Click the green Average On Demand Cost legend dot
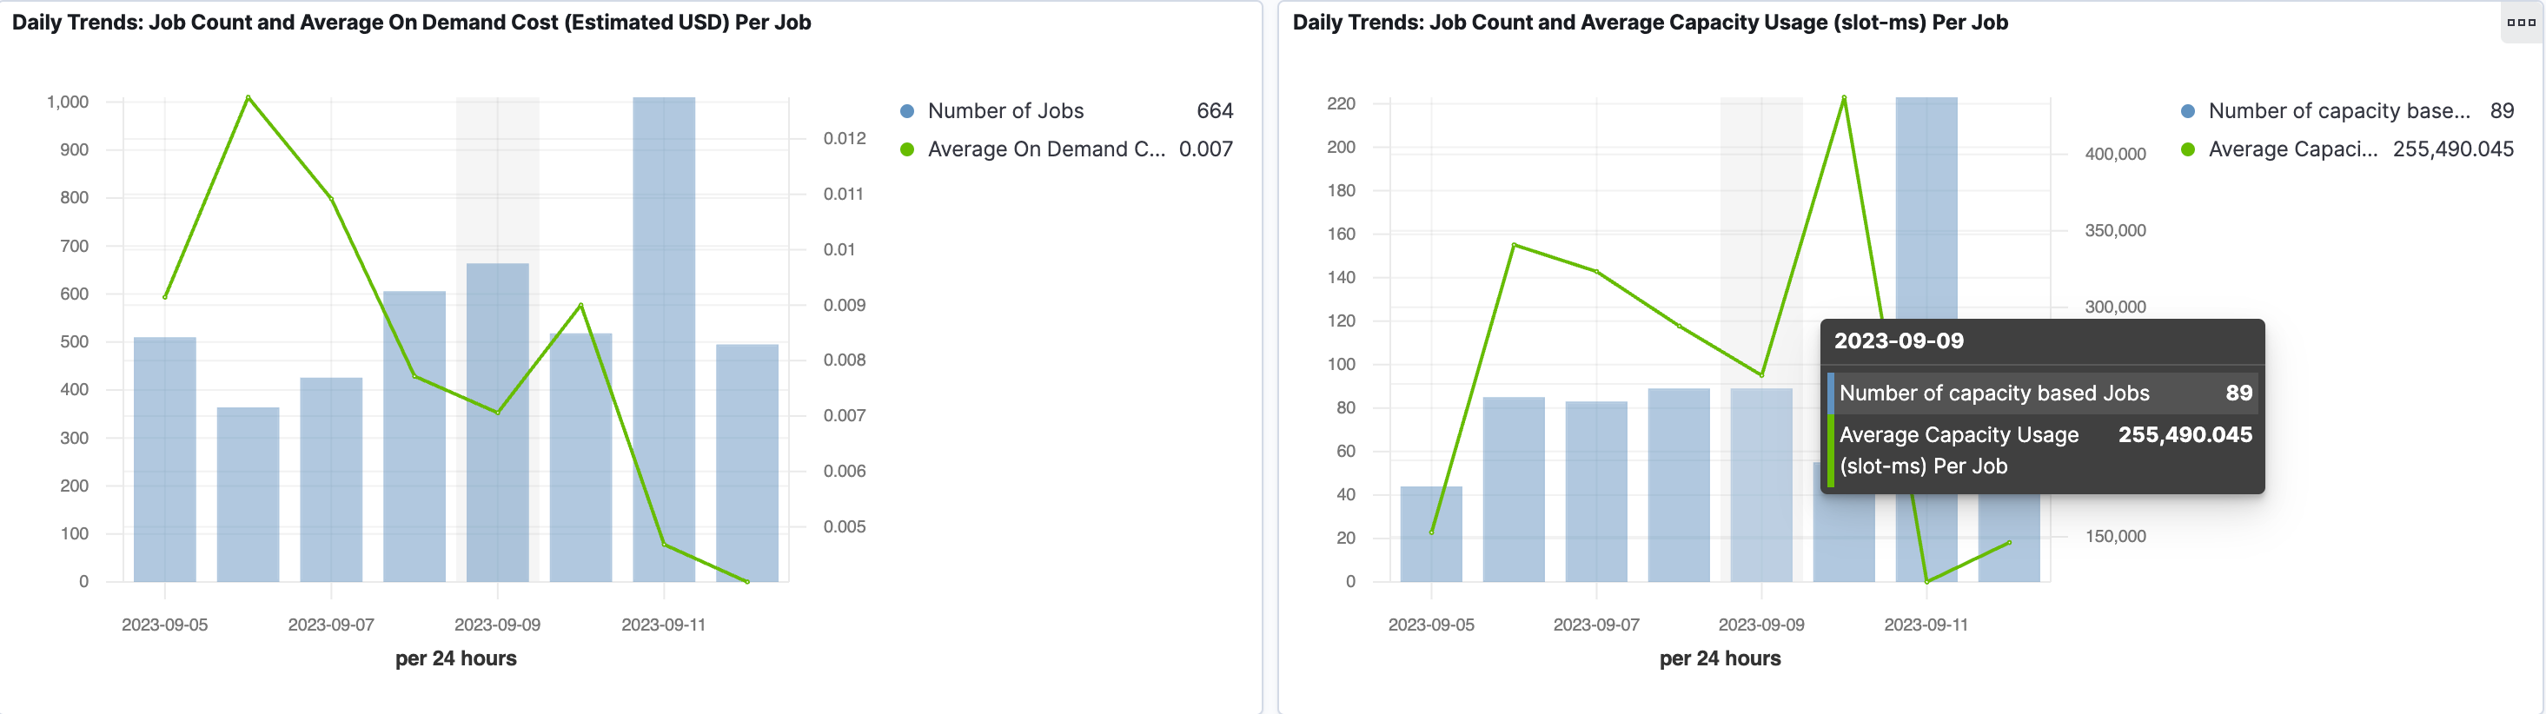Screen dimensions: 2546x714 906,150
